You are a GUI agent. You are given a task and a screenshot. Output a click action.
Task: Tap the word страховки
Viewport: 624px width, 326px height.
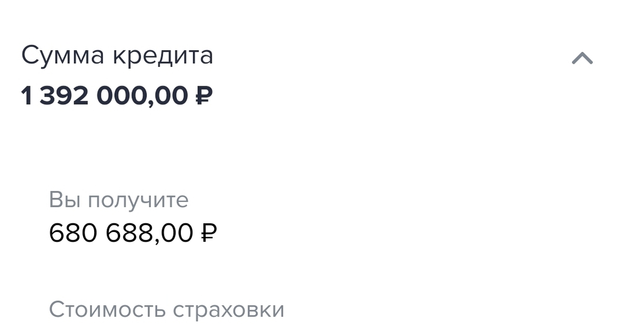pyautogui.click(x=228, y=309)
